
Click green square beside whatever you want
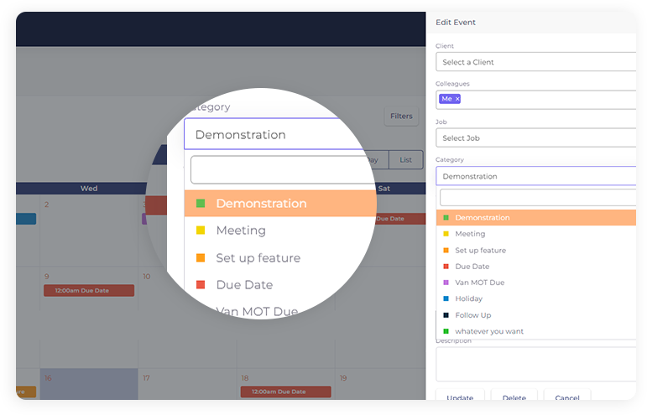point(446,331)
